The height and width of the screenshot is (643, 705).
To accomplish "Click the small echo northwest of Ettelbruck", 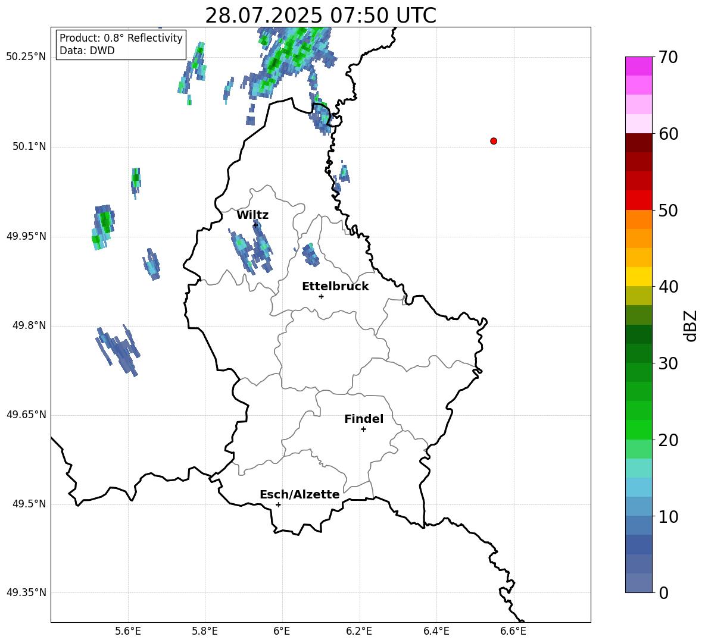I will (310, 255).
